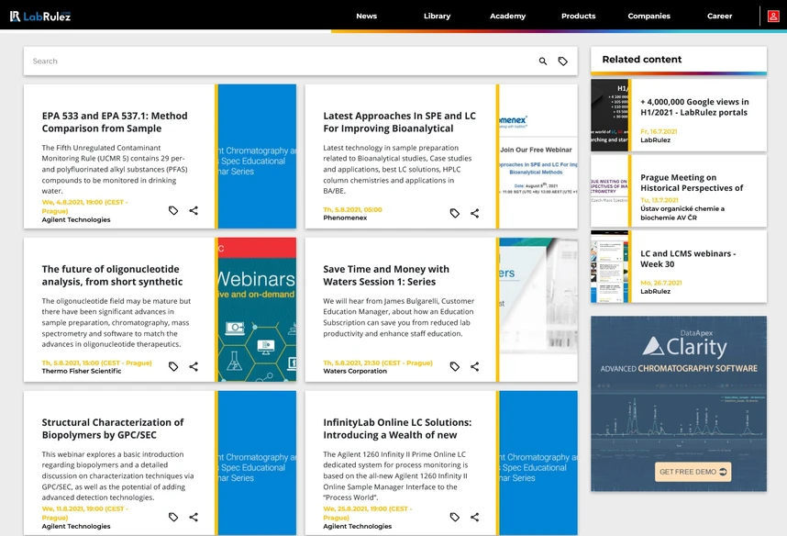Open the user account icon
The image size is (787, 536).
point(773,17)
